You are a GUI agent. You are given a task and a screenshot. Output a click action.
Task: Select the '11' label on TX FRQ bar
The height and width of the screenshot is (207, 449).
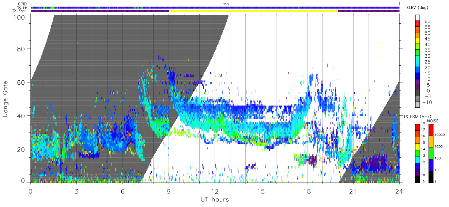[x=423, y=169]
